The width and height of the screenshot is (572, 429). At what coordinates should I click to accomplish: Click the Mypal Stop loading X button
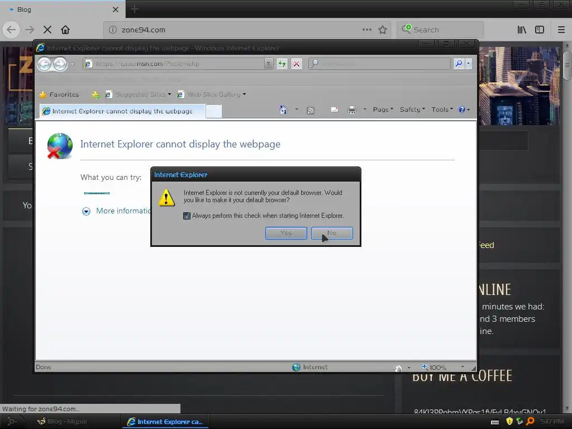pos(47,30)
